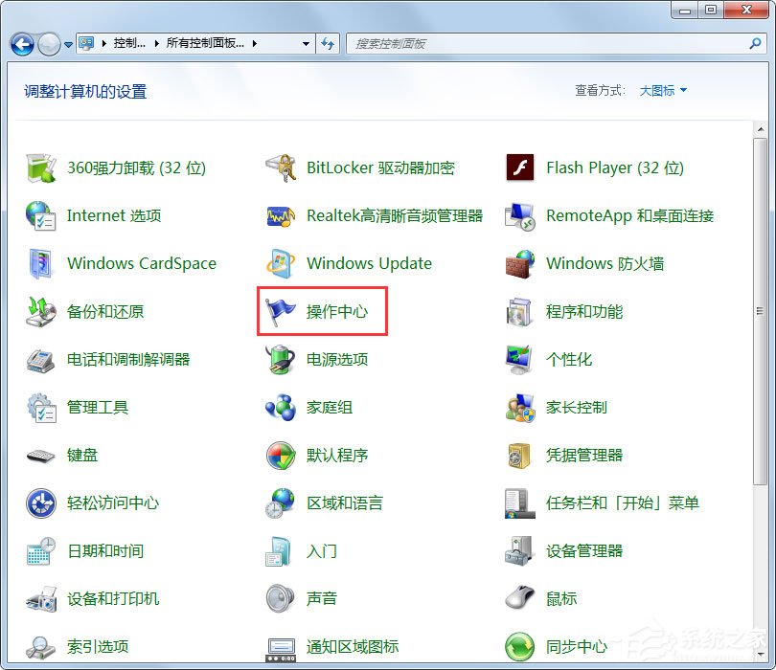Viewport: 776px width, 670px height.
Task: Open 声音 settings
Action: 321,598
